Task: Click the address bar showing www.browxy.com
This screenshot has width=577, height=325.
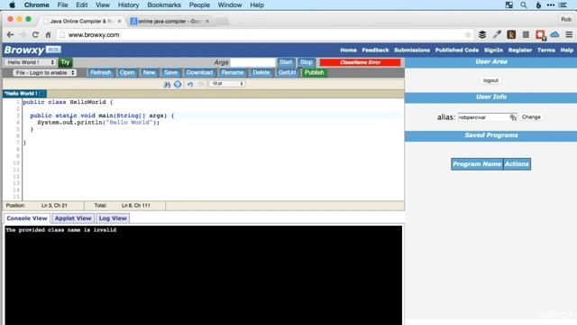Action: [265, 34]
